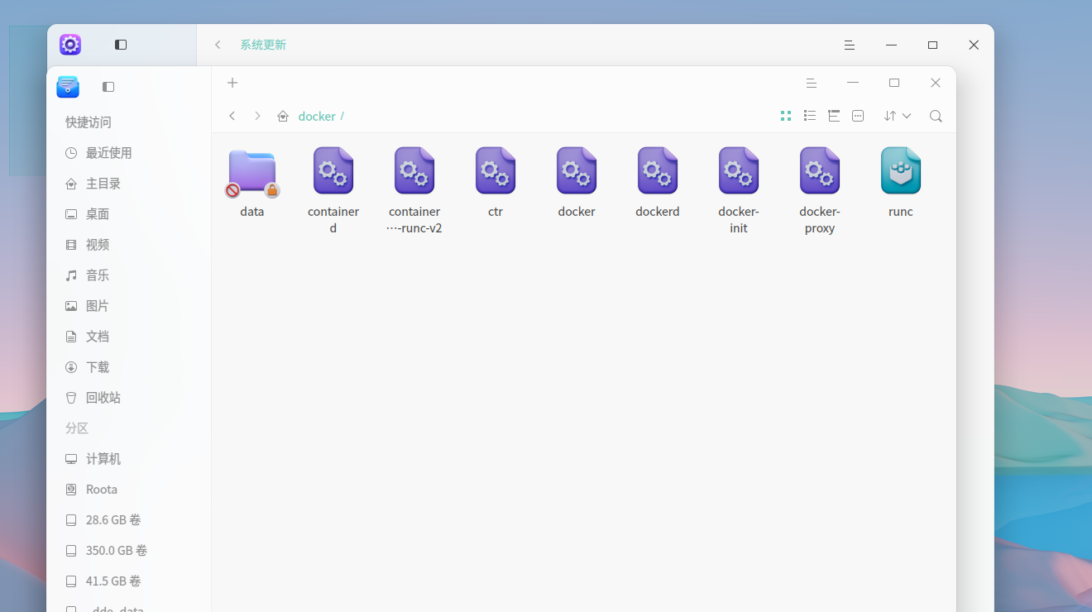Go back in file manager
This screenshot has height=612, width=1092.
click(232, 116)
